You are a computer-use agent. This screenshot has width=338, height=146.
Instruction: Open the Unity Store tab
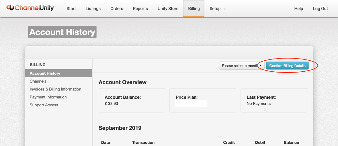168,9
